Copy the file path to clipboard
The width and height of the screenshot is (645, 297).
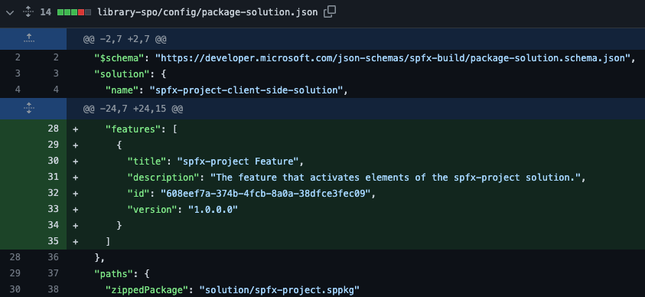330,12
